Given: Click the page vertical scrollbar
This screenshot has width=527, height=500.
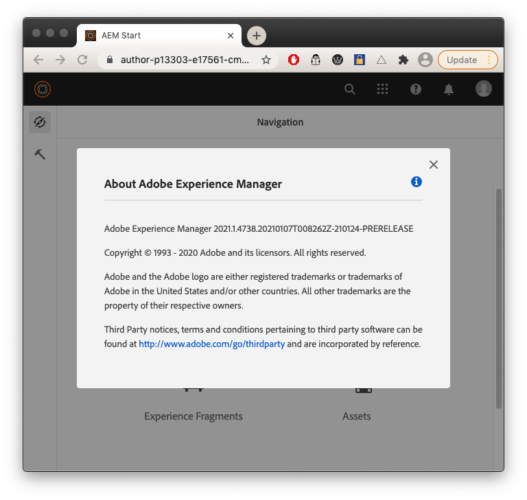Looking at the screenshot, I should point(499,298).
